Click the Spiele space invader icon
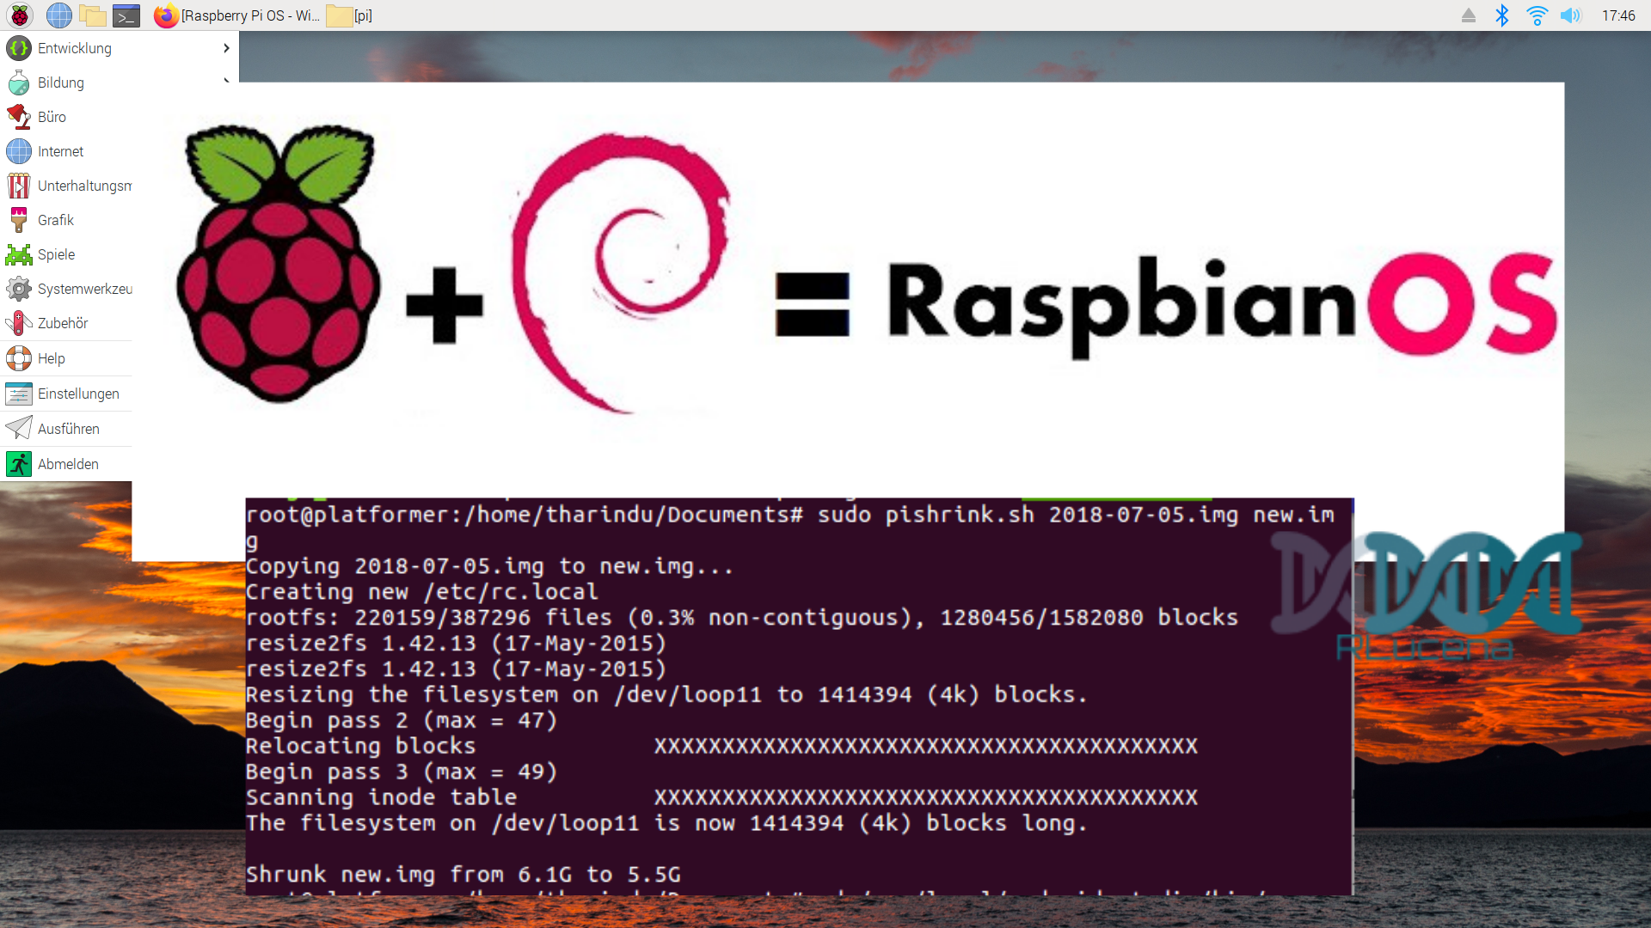Viewport: 1651px width, 928px height. (x=19, y=254)
